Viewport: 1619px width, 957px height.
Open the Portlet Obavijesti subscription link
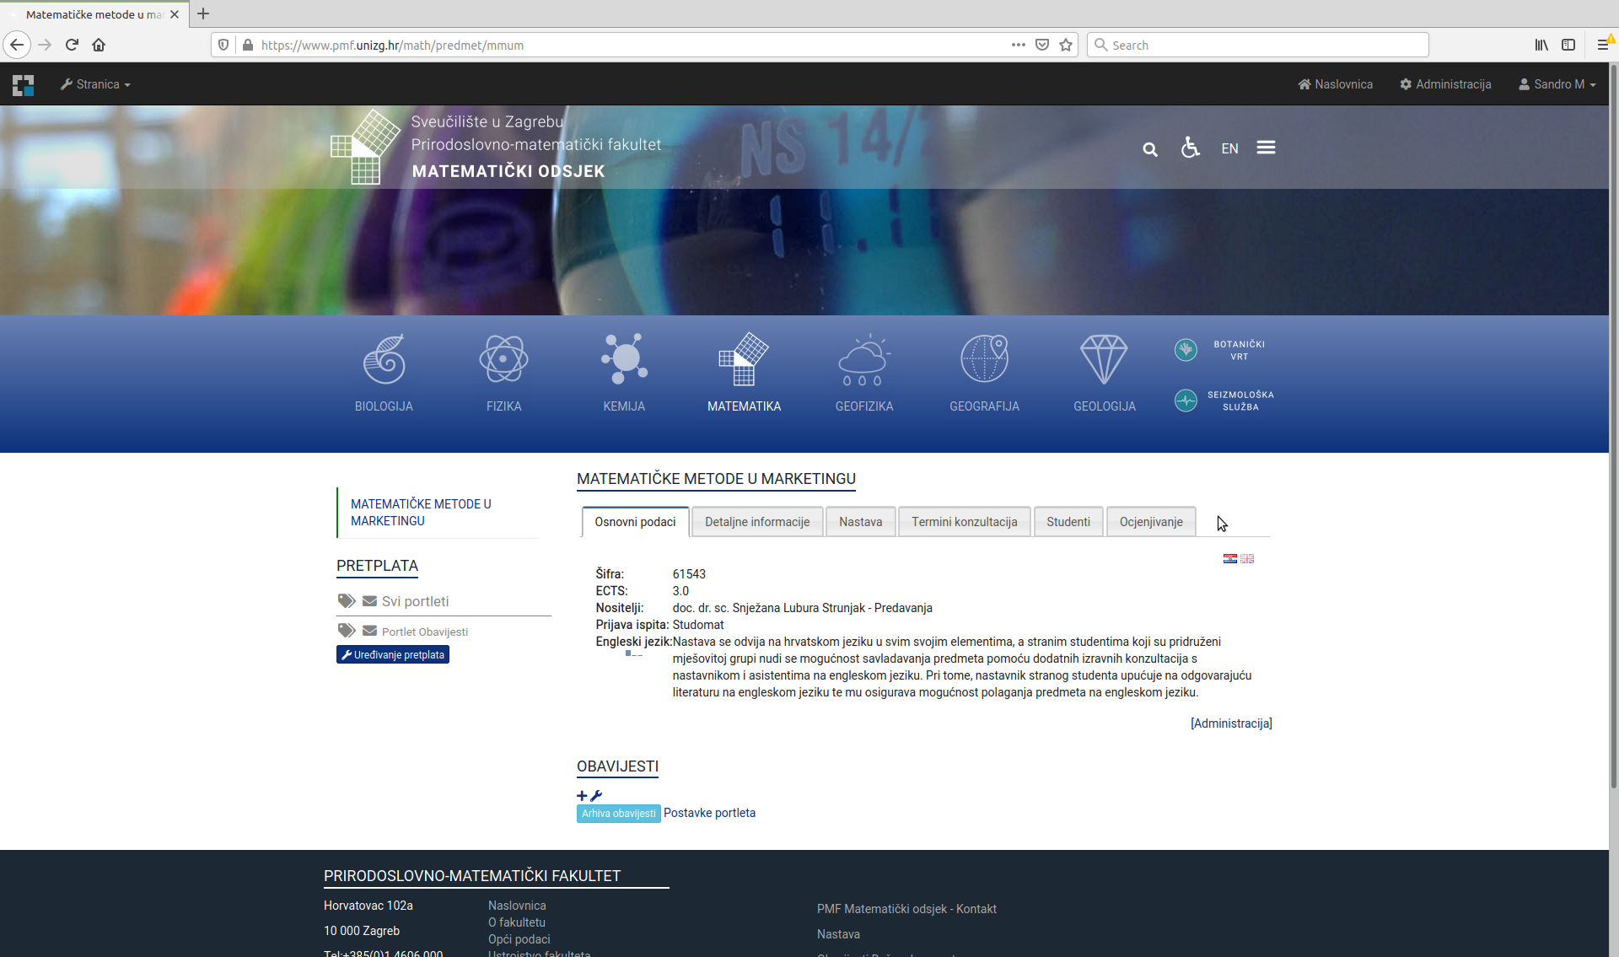[424, 632]
